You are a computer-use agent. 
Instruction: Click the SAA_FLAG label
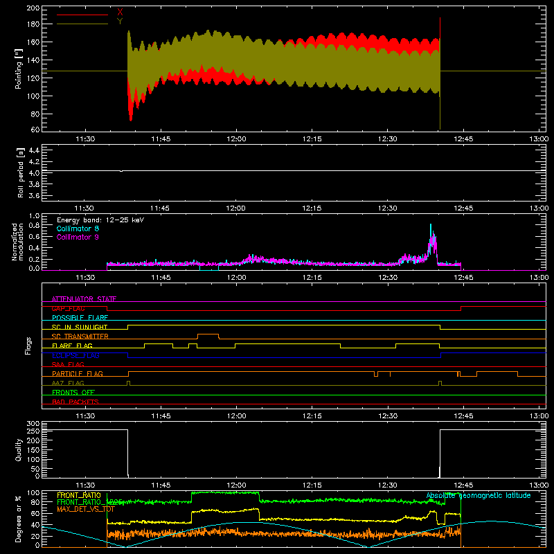(x=68, y=364)
